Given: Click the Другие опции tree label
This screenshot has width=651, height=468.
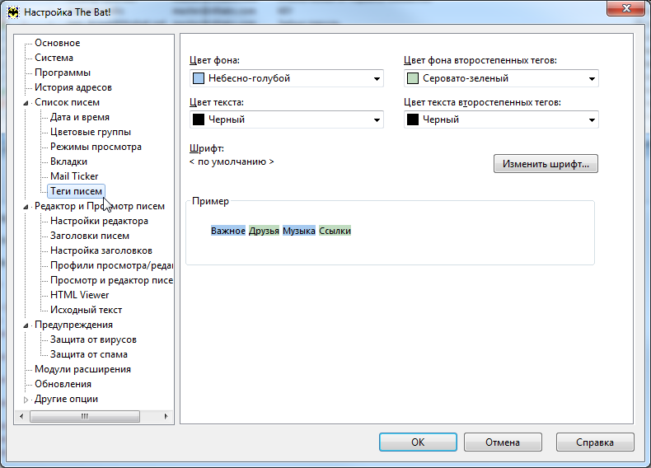Looking at the screenshot, I should (67, 399).
